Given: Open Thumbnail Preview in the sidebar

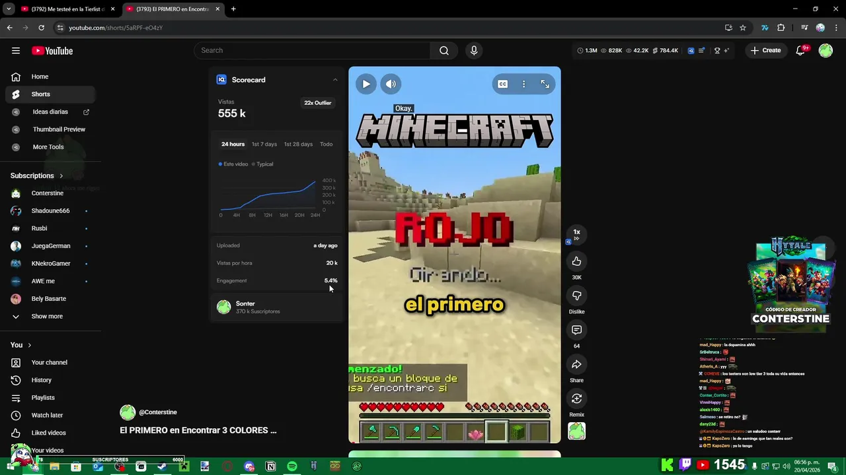Looking at the screenshot, I should (x=50, y=129).
